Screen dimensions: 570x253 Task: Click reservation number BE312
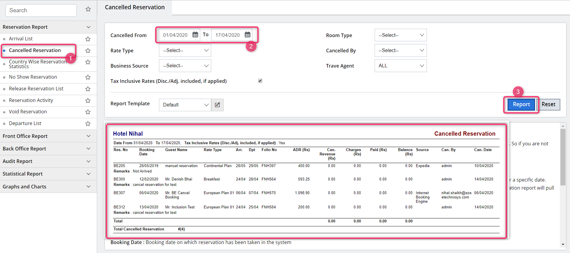coord(119,207)
